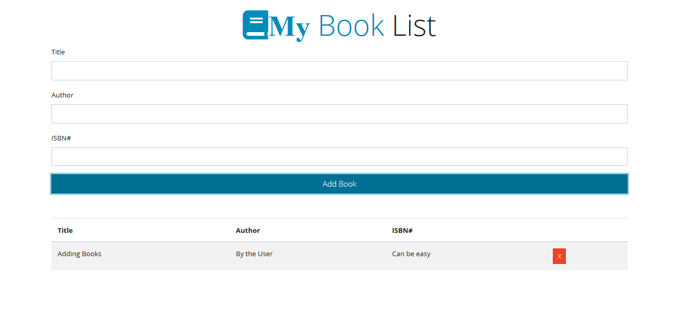Select the ISBN# text field

(x=339, y=156)
